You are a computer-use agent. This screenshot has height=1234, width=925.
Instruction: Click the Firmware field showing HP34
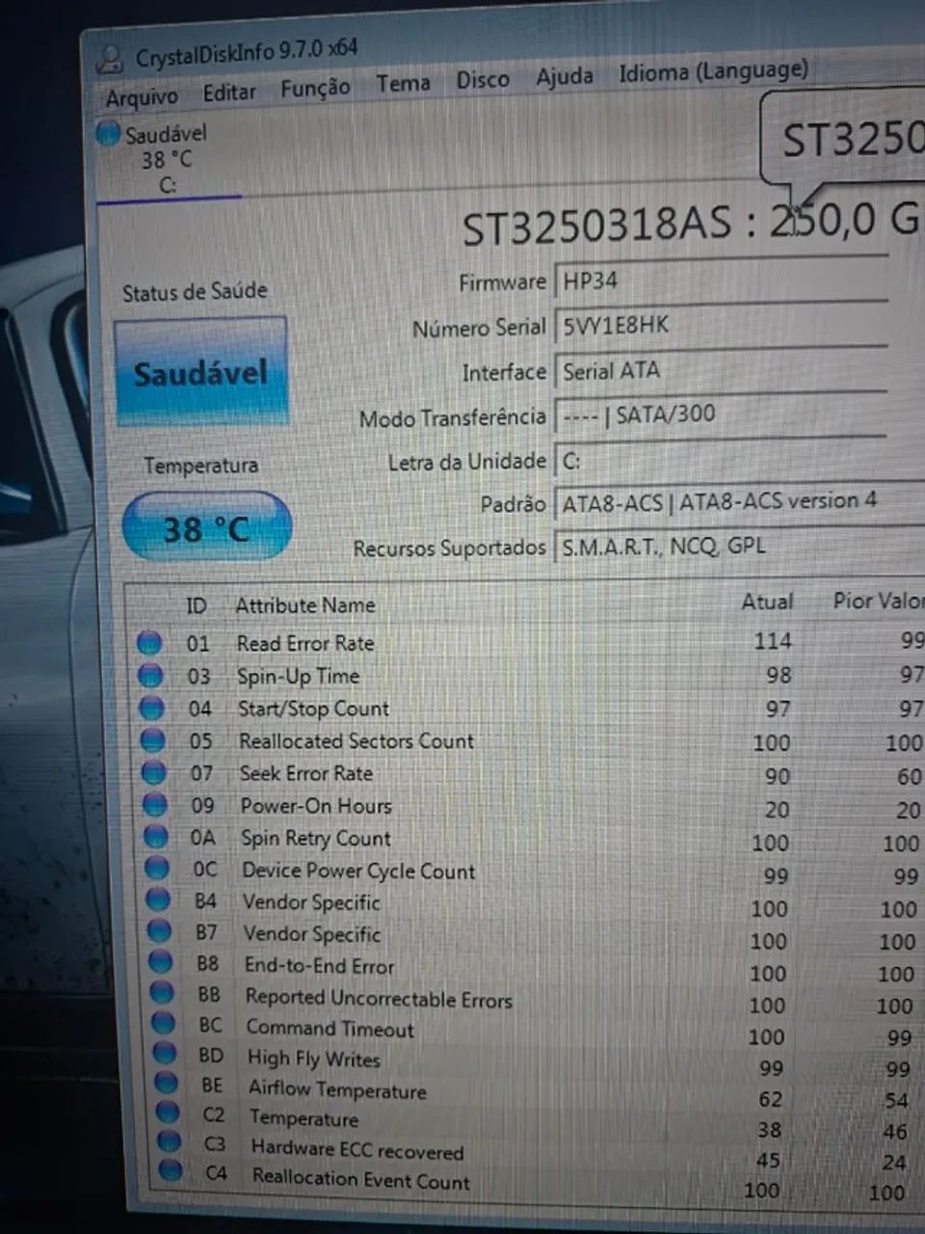tap(721, 281)
